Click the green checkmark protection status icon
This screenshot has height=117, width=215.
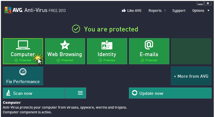click(76, 29)
